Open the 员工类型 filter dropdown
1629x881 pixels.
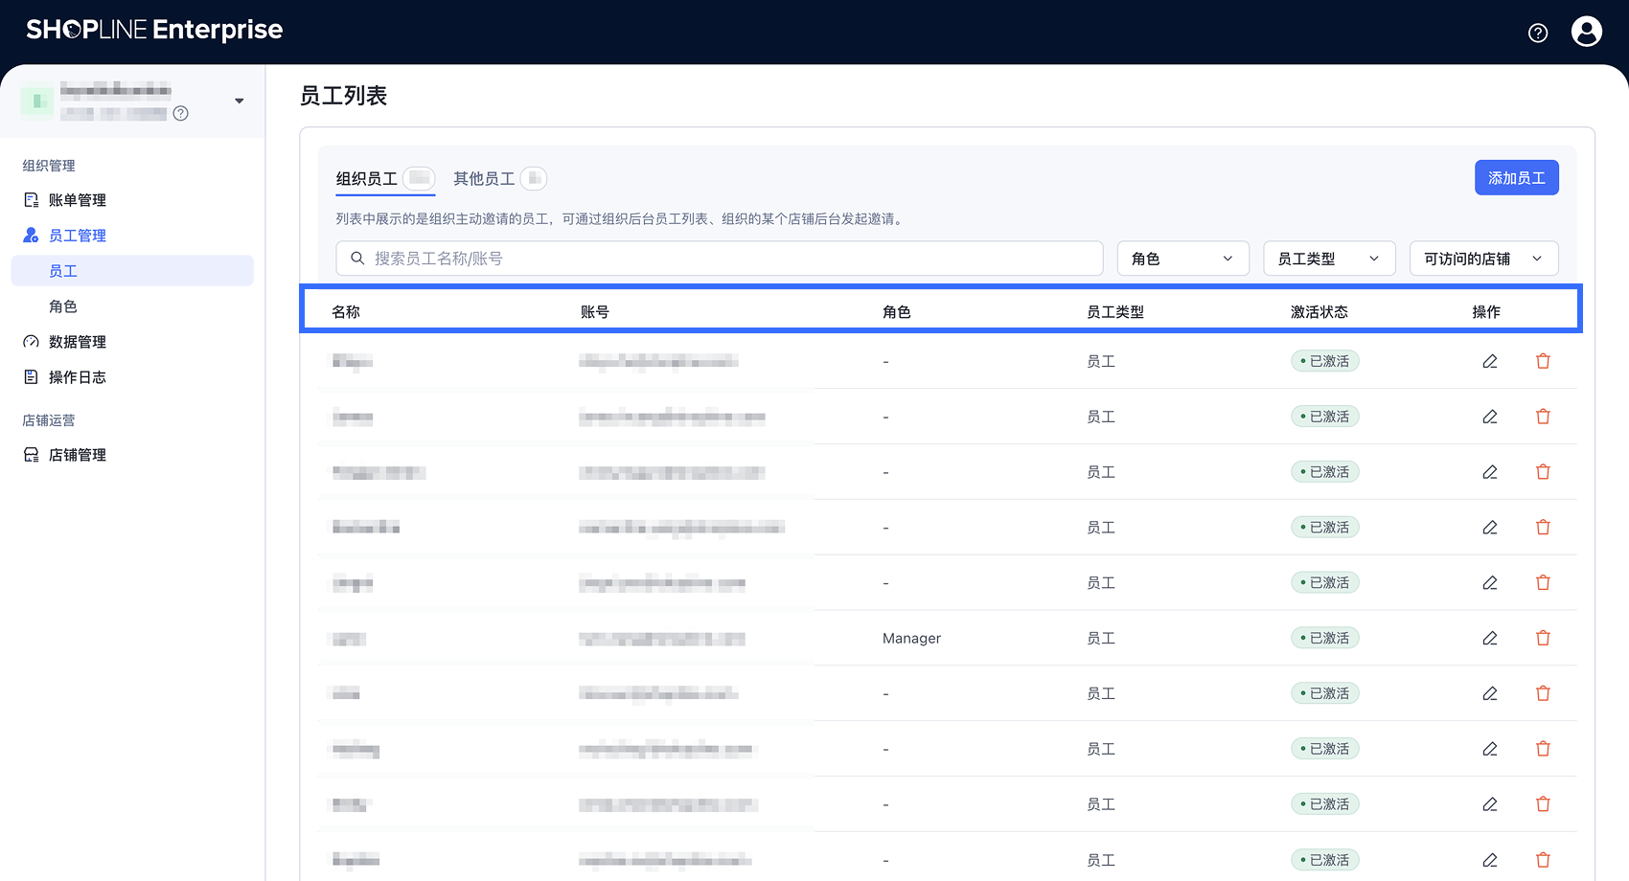click(x=1328, y=259)
